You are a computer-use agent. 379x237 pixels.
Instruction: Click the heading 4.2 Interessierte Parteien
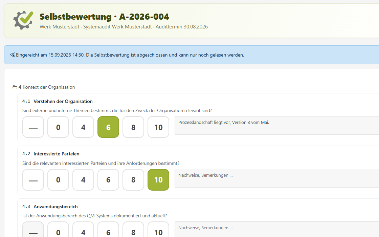51,154
